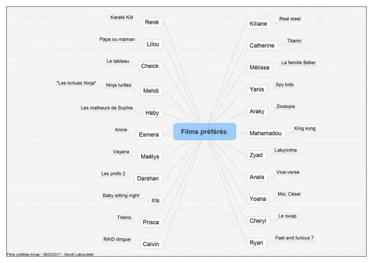Click the King kong subtopic
Viewport: 373px width, 263px height.
(x=305, y=128)
